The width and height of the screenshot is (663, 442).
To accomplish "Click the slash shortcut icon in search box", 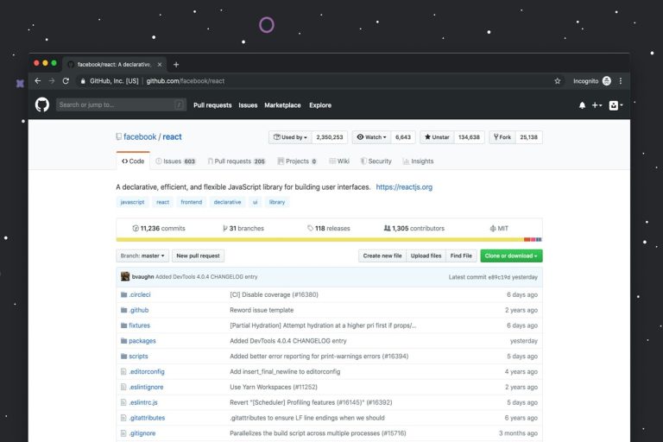I will point(179,105).
